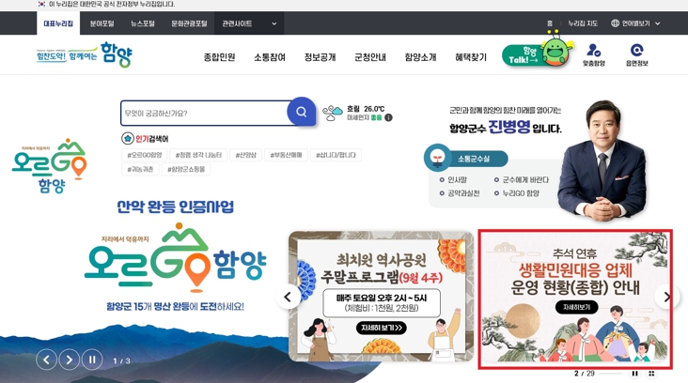
Task: Go to previous main slide arrow
Action: [x=46, y=360]
